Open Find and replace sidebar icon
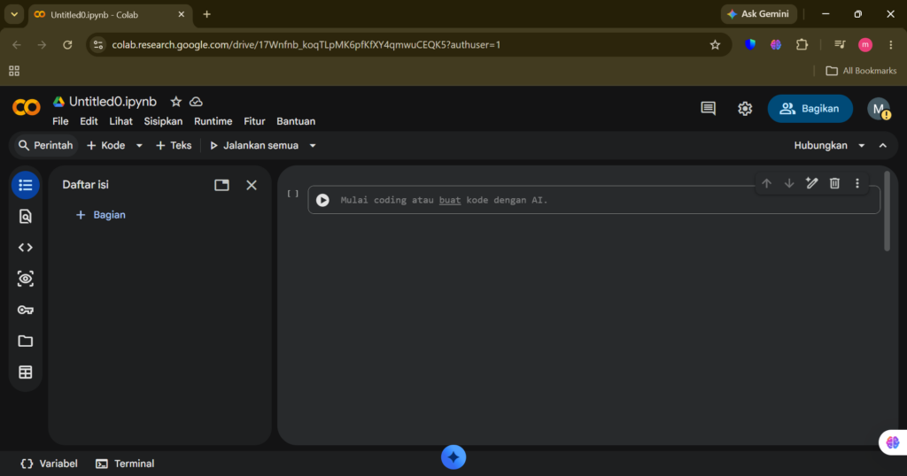The height and width of the screenshot is (476, 907). (26, 216)
